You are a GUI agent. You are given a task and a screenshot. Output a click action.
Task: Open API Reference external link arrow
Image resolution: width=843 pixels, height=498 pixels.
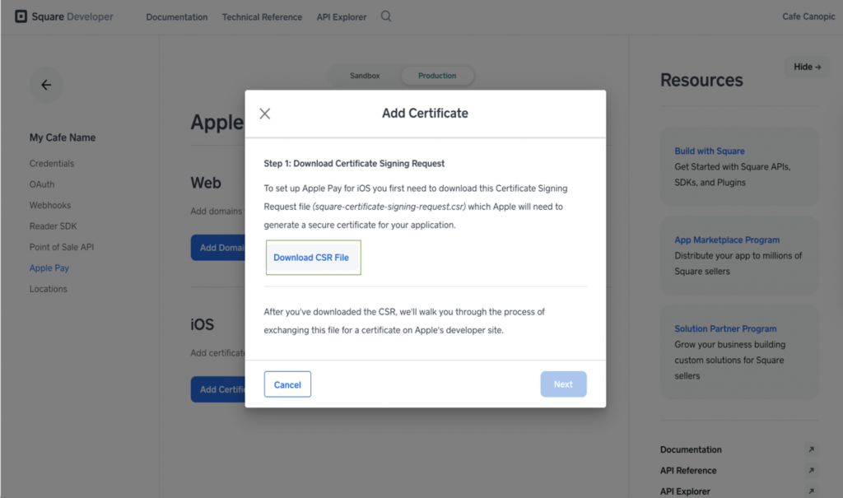(811, 471)
